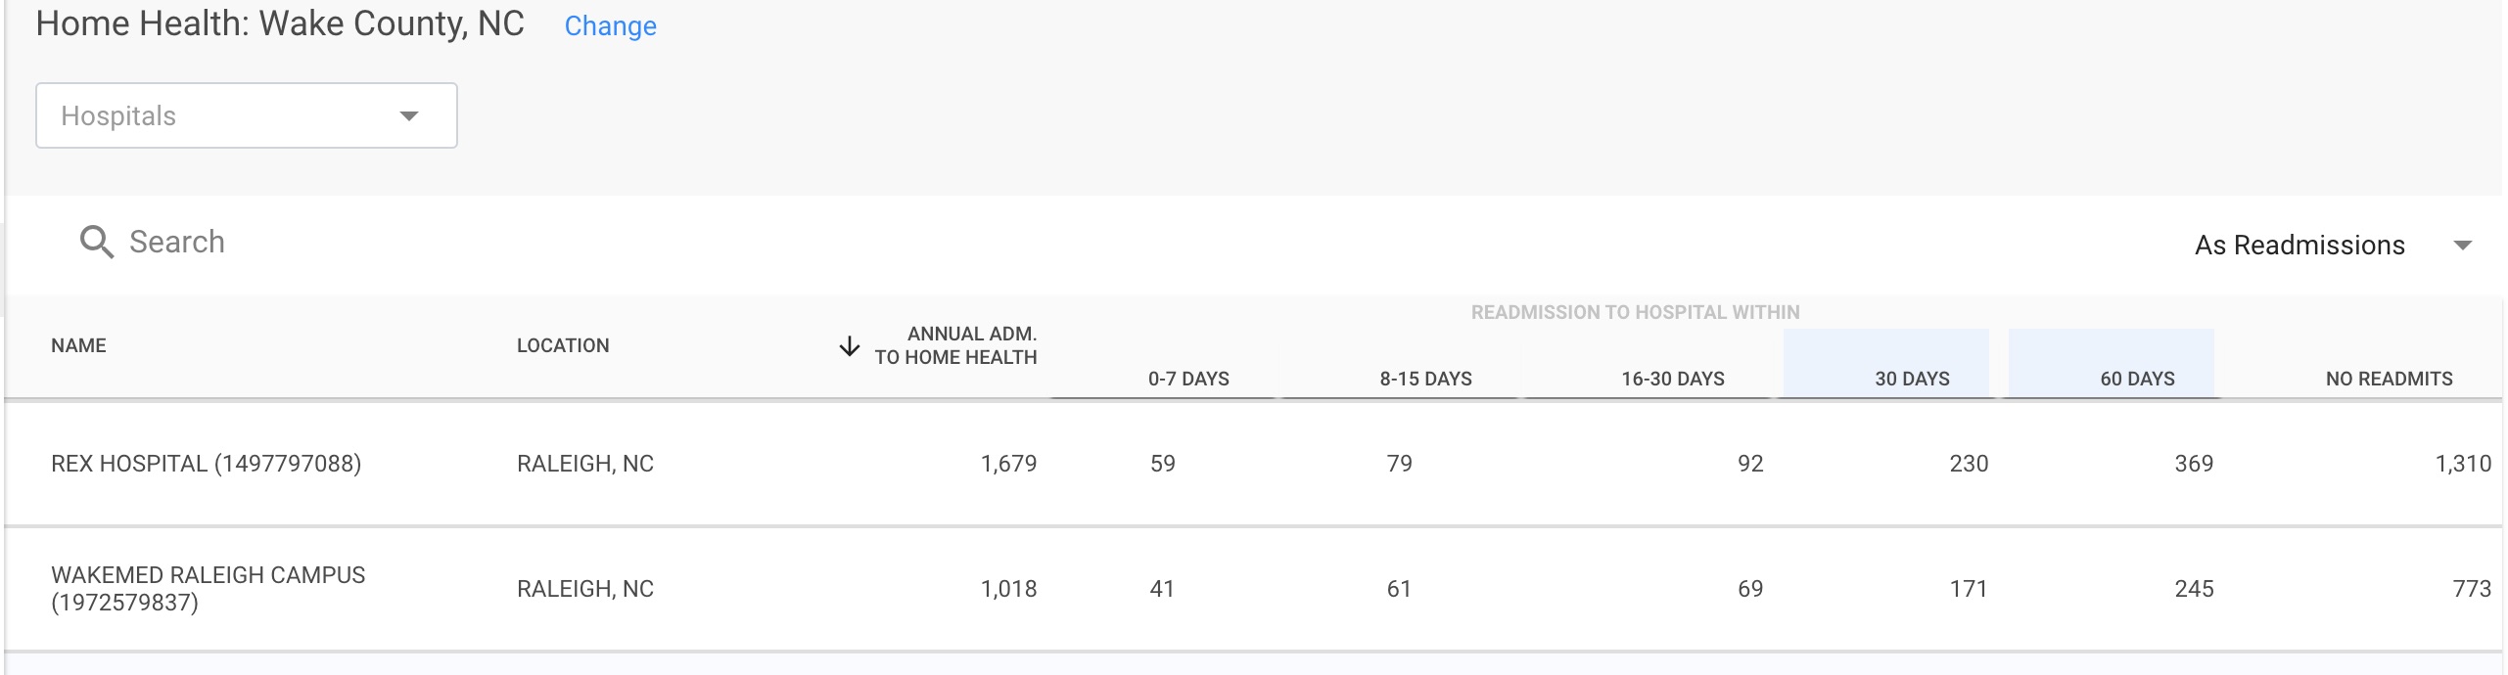The height and width of the screenshot is (675, 2508).
Task: Expand the As Readmissions dropdown arrow
Action: (x=2463, y=246)
